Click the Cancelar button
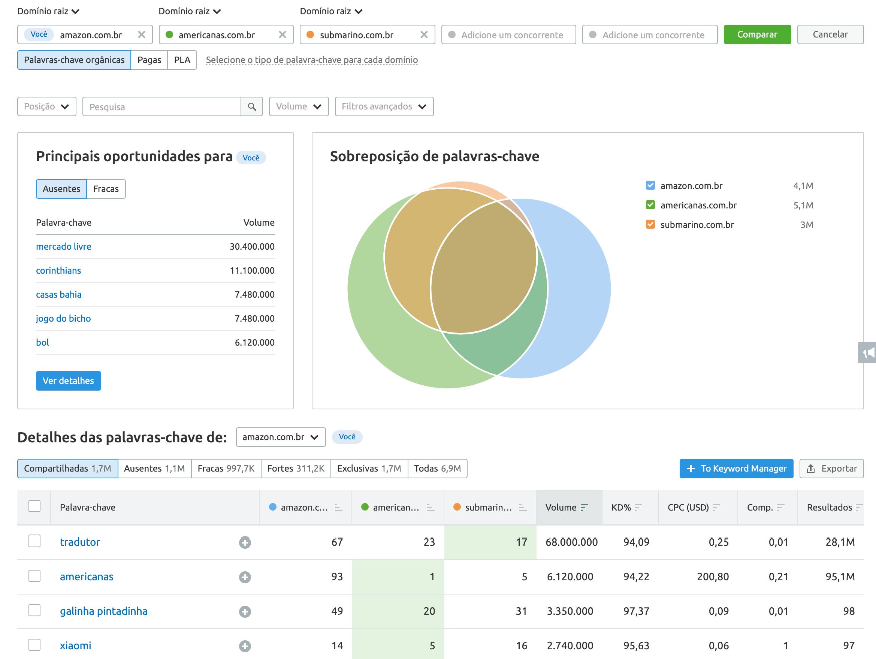The width and height of the screenshot is (876, 659). [830, 34]
